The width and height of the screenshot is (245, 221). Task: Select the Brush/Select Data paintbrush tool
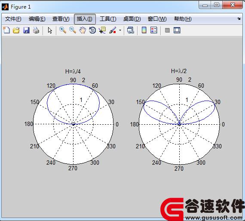(x=113, y=30)
